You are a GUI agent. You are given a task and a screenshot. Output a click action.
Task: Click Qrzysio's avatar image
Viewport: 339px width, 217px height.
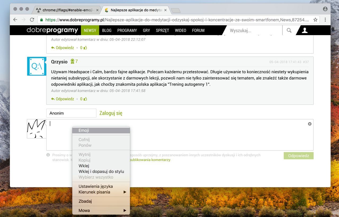click(x=37, y=66)
